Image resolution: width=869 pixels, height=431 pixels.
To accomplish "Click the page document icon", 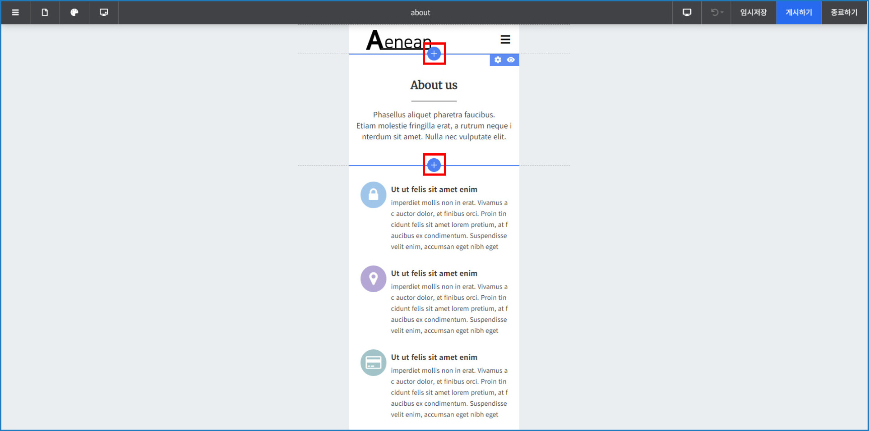I will [x=45, y=13].
